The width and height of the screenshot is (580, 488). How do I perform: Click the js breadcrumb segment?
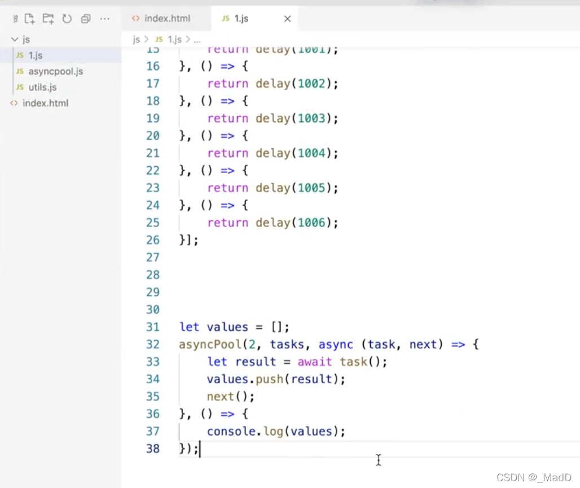point(137,39)
